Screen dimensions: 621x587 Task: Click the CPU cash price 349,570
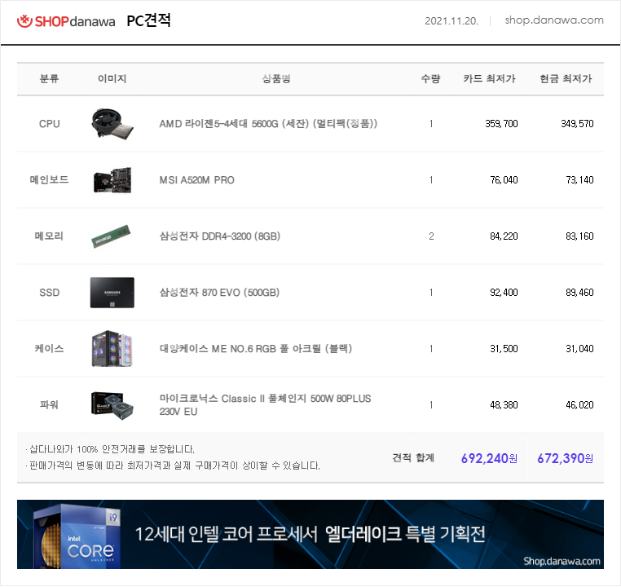click(578, 124)
